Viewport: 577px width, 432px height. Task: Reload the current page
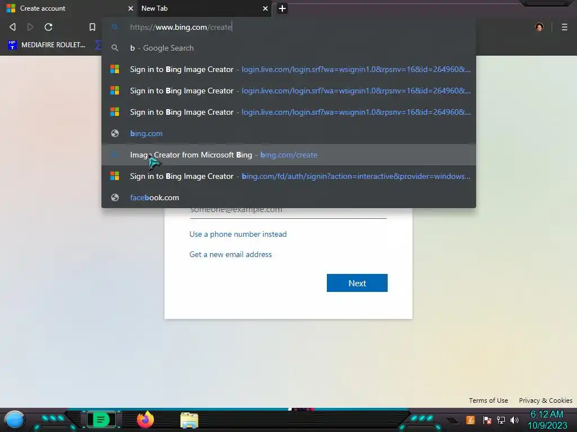pyautogui.click(x=48, y=27)
